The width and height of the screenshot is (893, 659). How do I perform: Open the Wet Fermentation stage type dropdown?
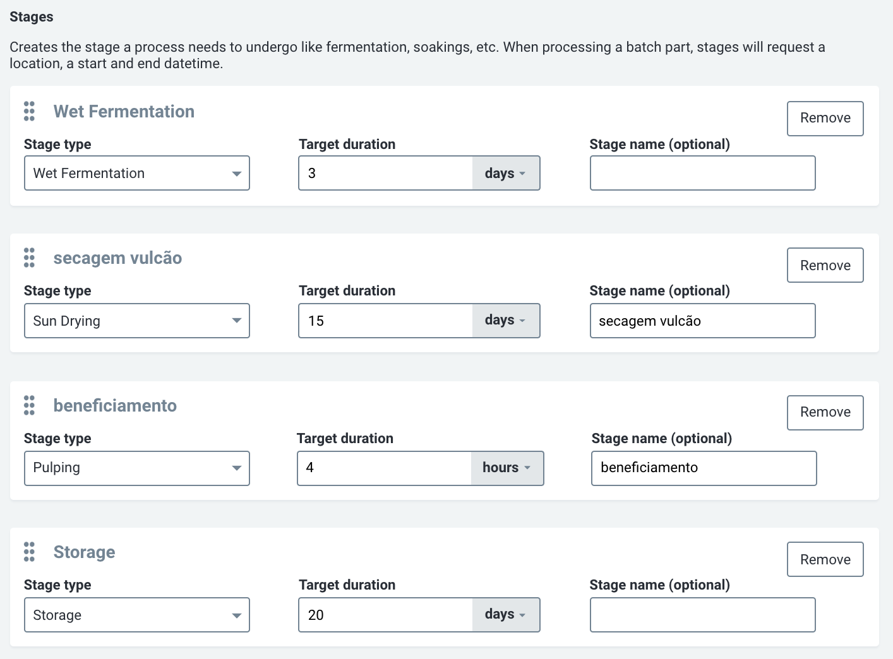click(x=137, y=173)
